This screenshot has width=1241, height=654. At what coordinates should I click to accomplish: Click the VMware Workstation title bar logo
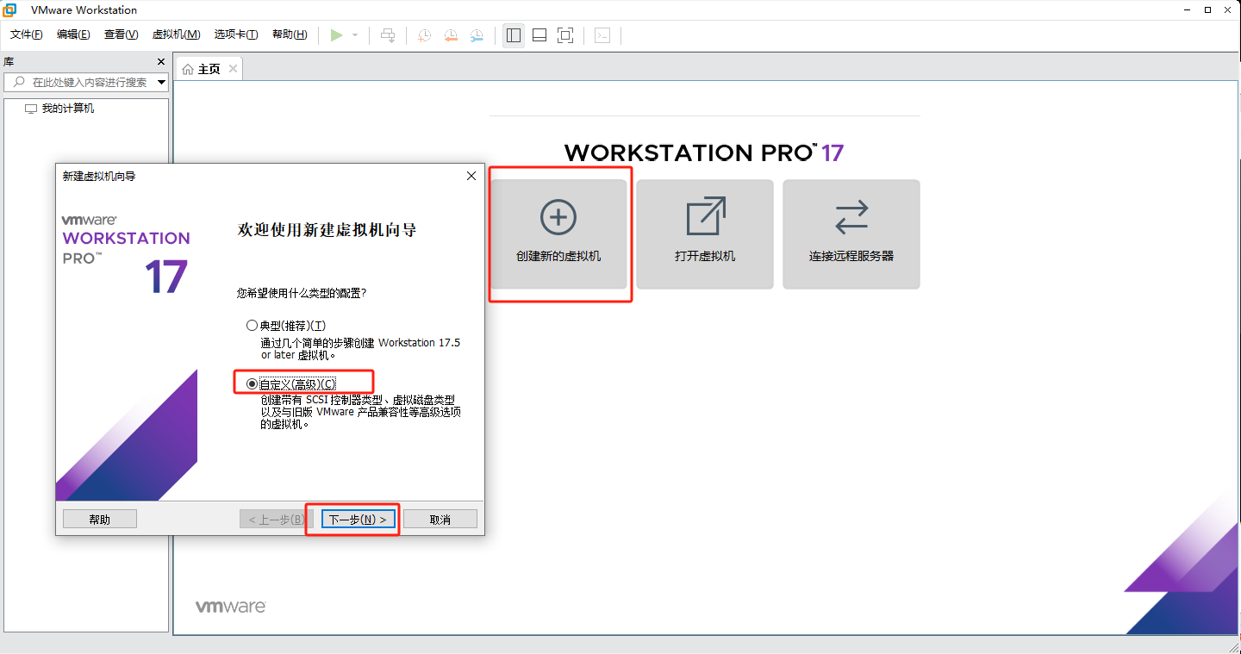point(10,9)
